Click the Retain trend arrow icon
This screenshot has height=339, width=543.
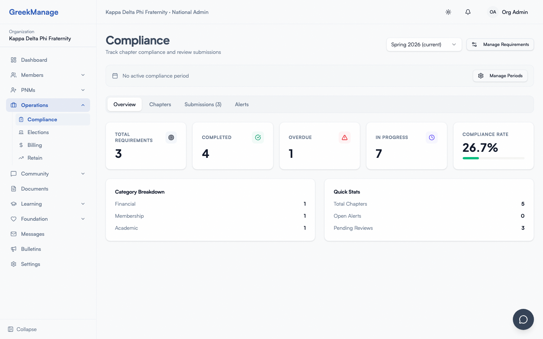click(22, 158)
